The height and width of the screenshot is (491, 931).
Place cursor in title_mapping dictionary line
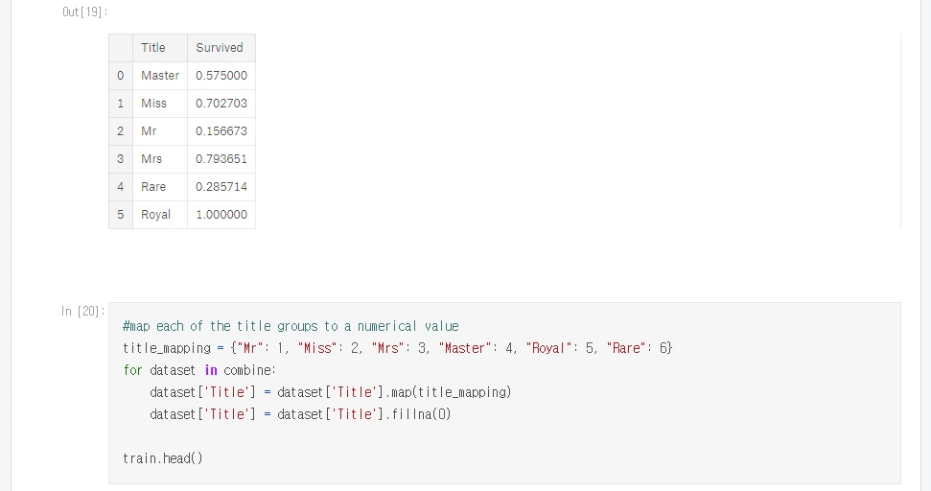[x=397, y=348]
